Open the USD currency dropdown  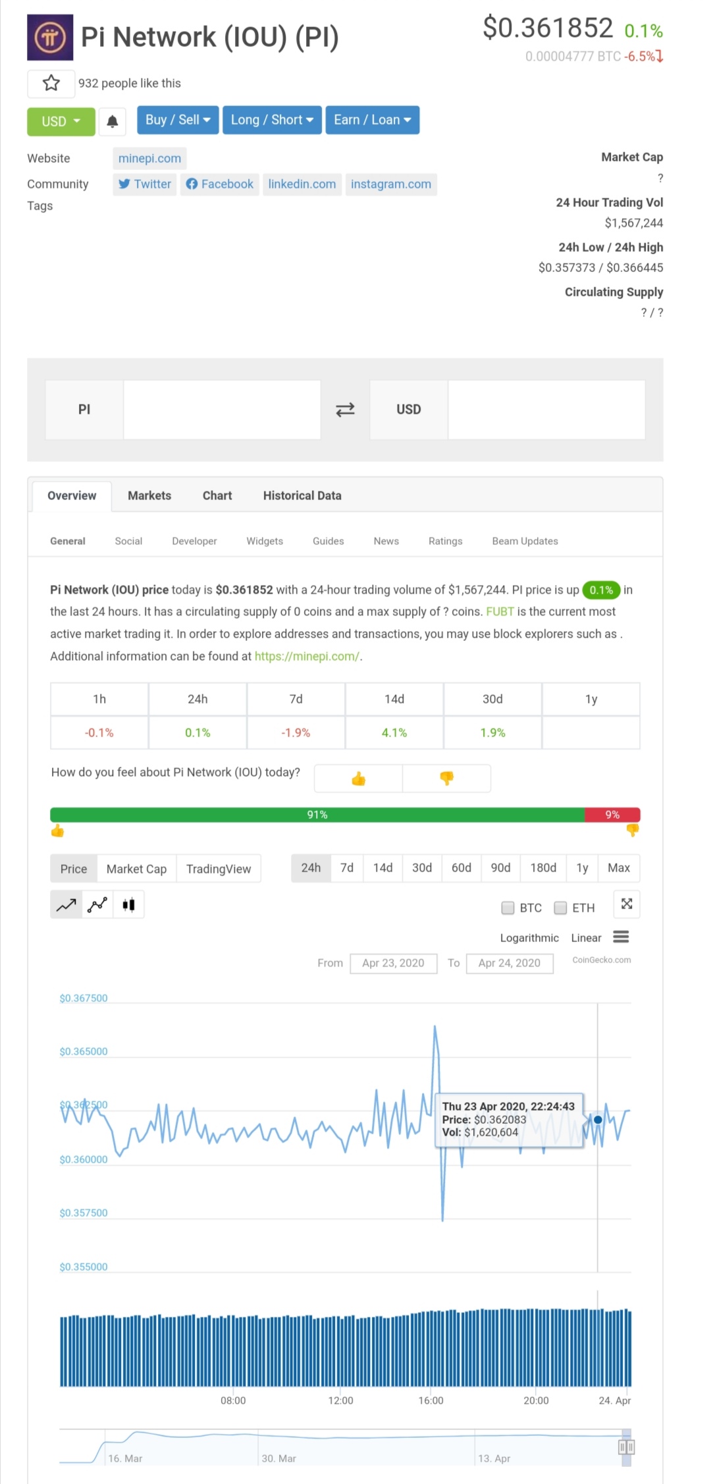(61, 121)
